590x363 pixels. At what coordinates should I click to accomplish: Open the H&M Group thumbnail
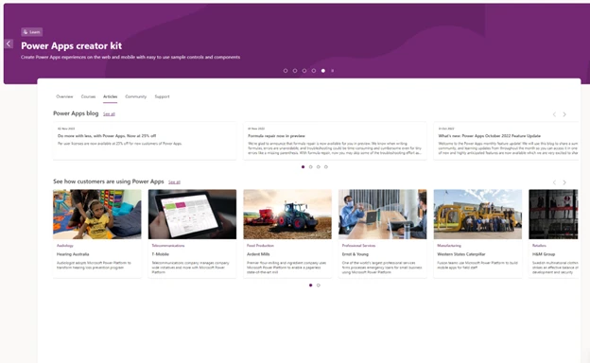pyautogui.click(x=553, y=214)
